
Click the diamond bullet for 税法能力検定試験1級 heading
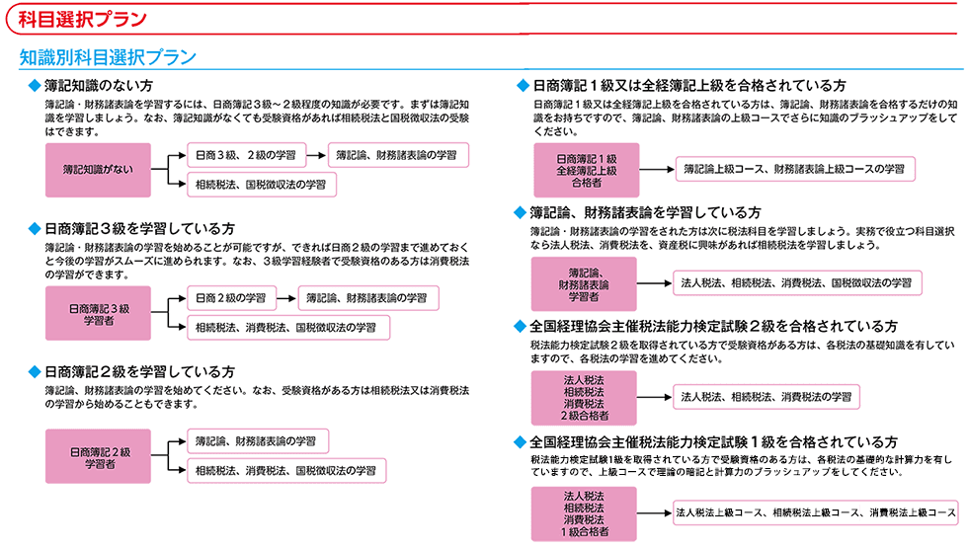click(x=522, y=441)
